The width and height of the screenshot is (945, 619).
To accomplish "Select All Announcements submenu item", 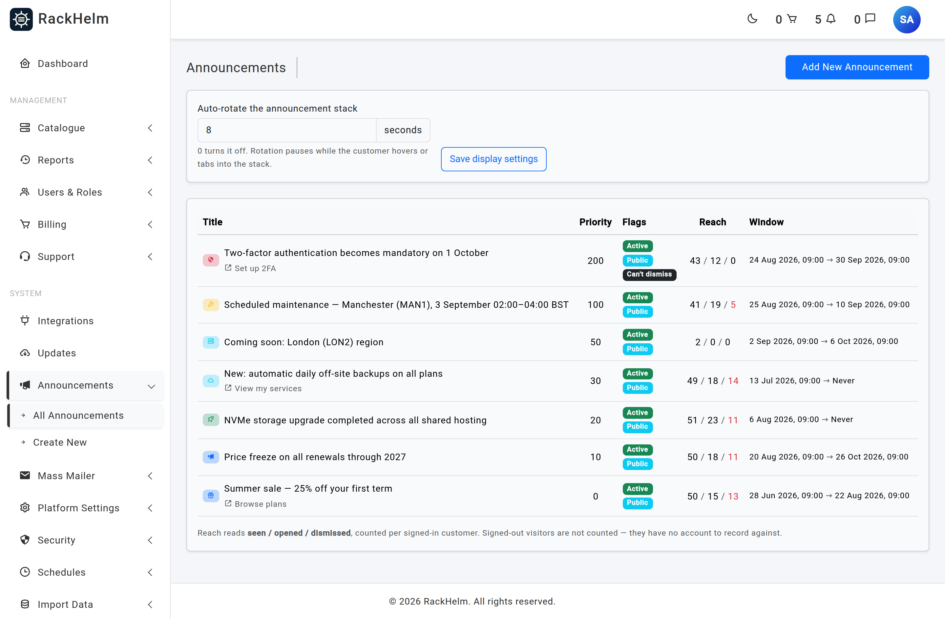I will [x=85, y=415].
